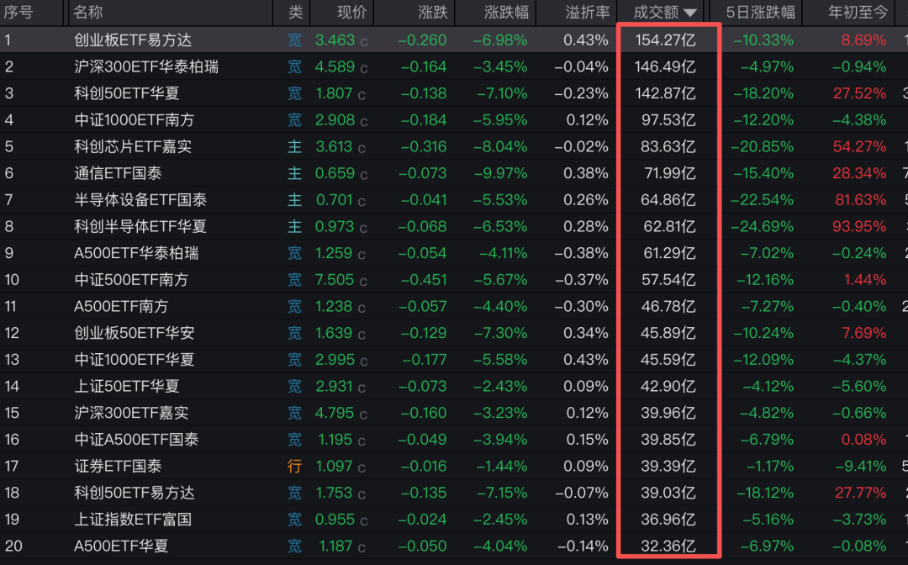The width and height of the screenshot is (908, 565).
Task: Select row 科创50ETF华夏
Action: click(x=454, y=93)
